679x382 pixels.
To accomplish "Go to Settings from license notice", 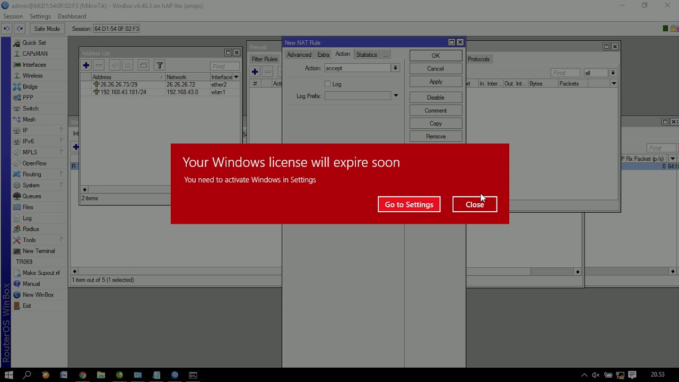I will [409, 204].
